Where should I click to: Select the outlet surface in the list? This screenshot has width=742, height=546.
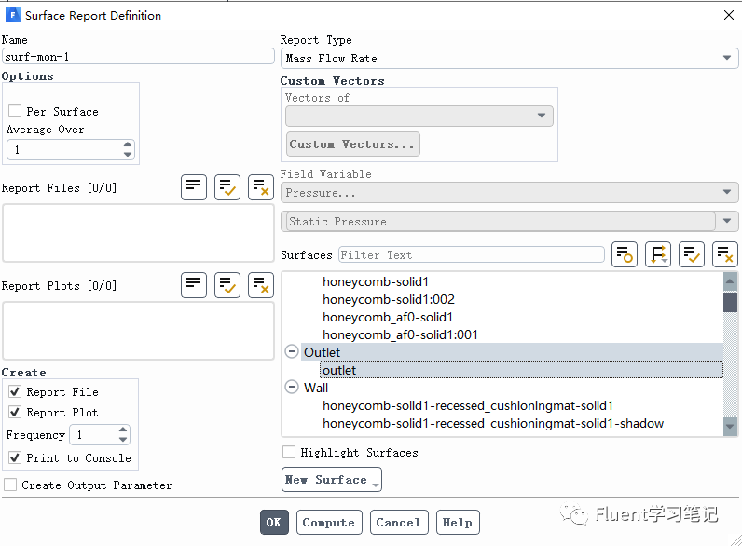521,370
